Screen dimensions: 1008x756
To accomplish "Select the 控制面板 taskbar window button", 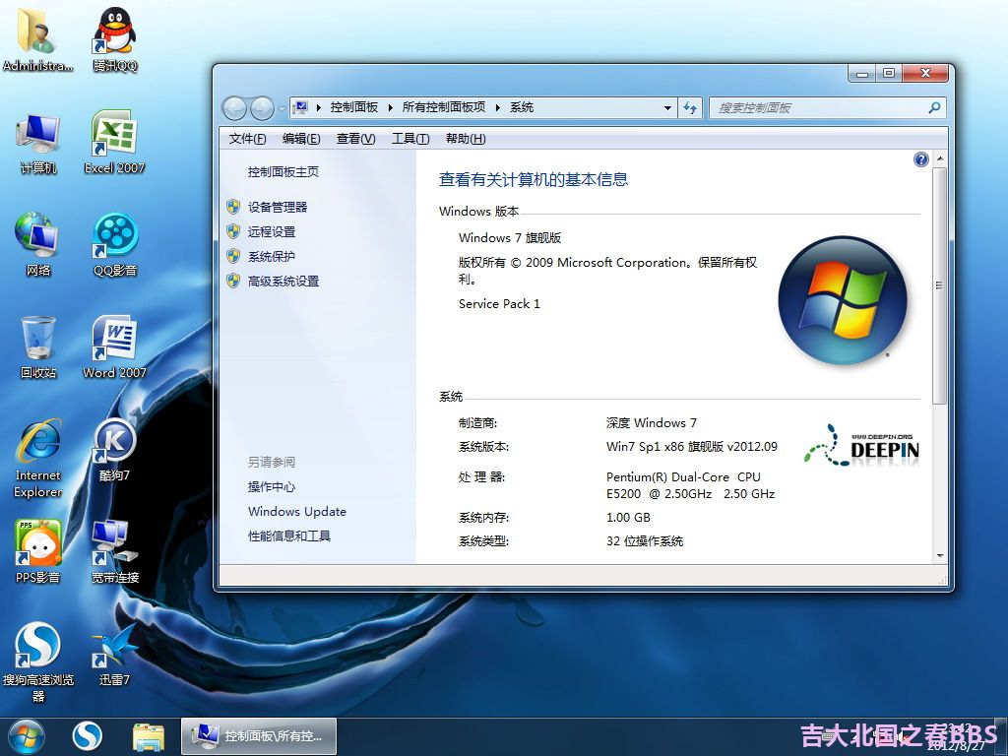I will point(259,736).
